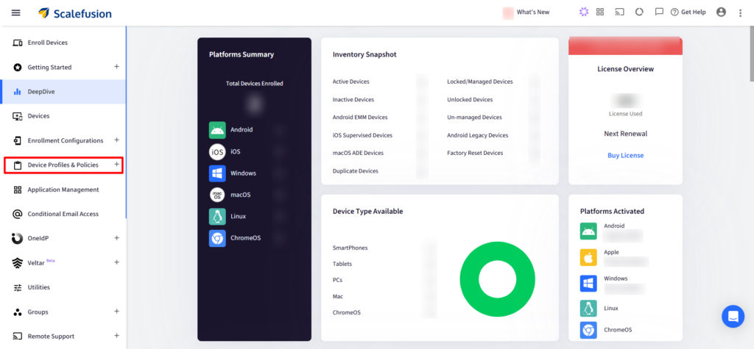The height and width of the screenshot is (349, 754).
Task: Click the sync circle icon in the header
Action: 639,12
